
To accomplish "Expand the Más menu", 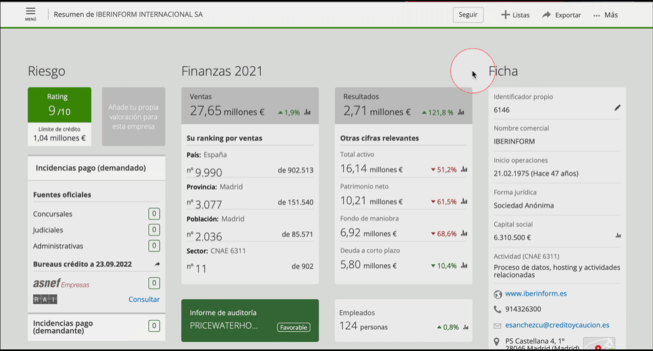I will pos(605,14).
